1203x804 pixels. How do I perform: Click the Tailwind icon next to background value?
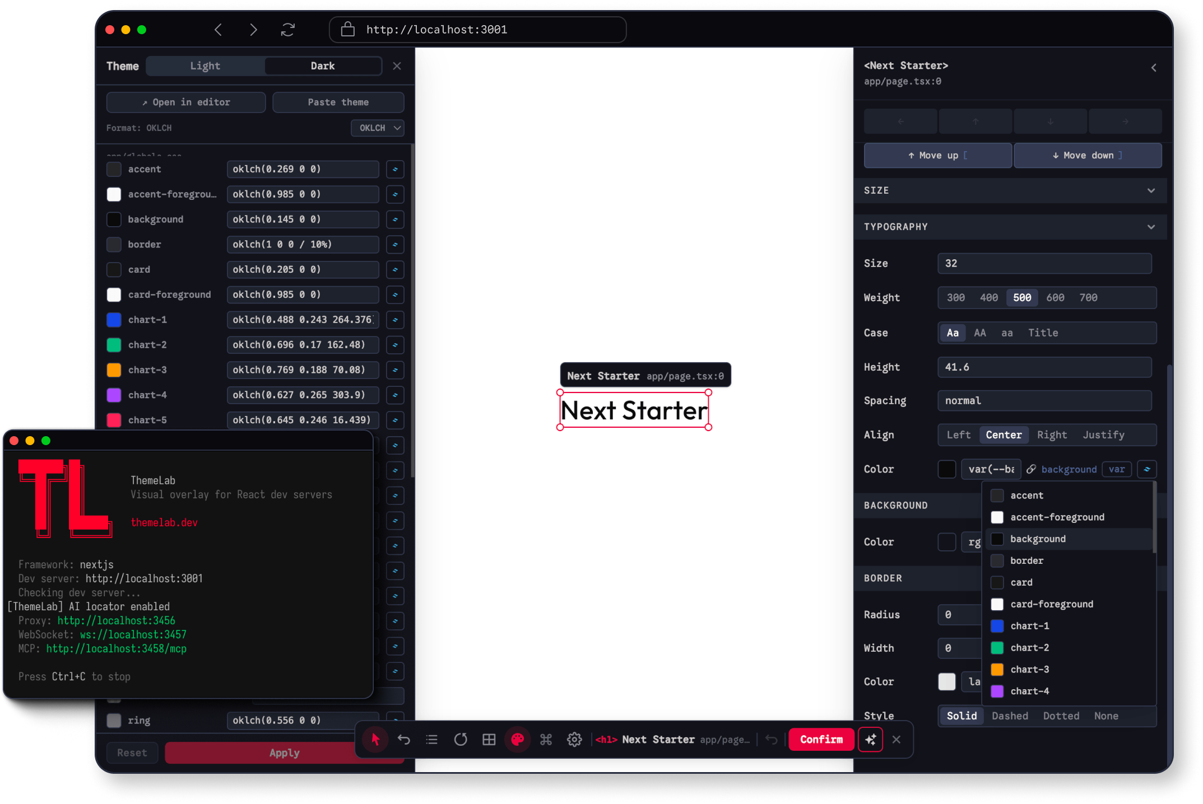coord(395,219)
